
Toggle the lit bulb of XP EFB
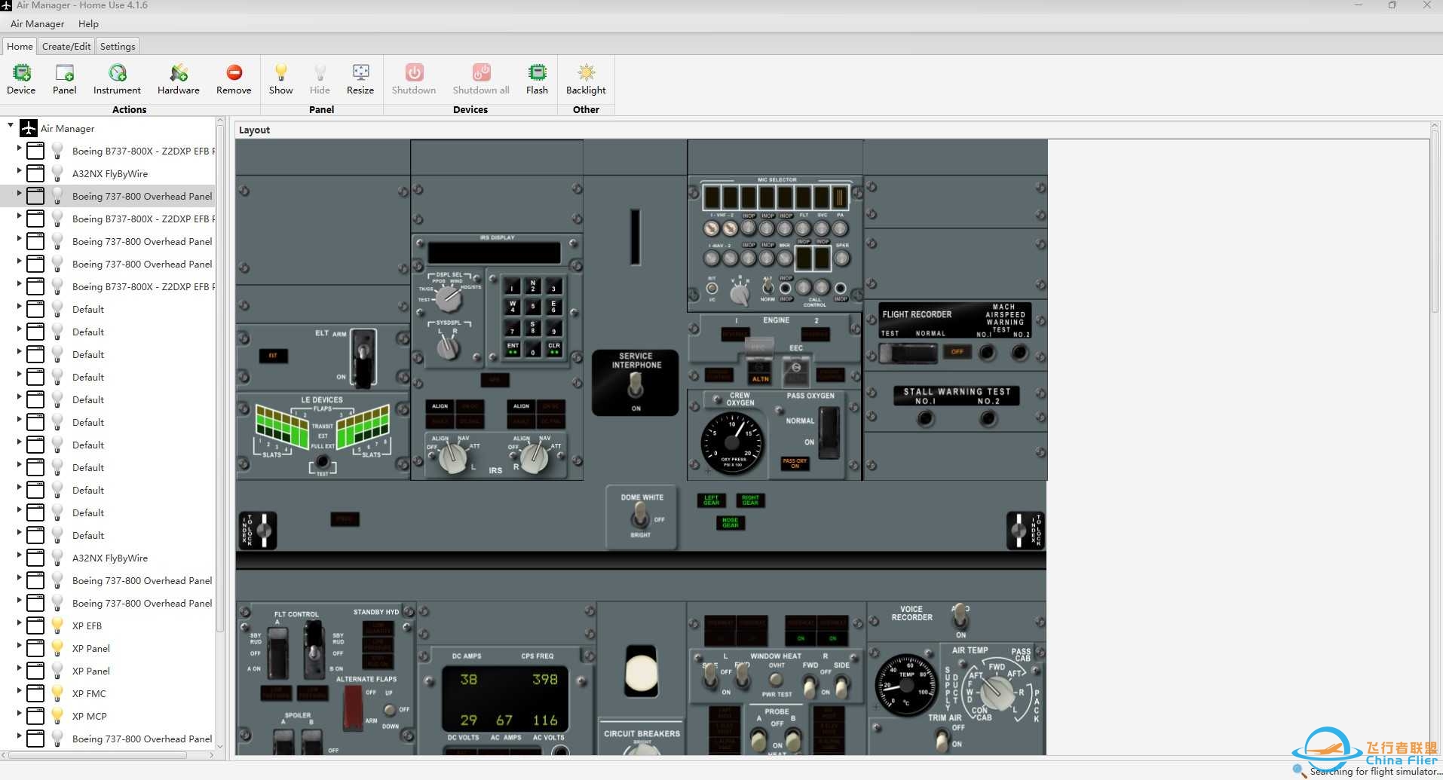(57, 626)
